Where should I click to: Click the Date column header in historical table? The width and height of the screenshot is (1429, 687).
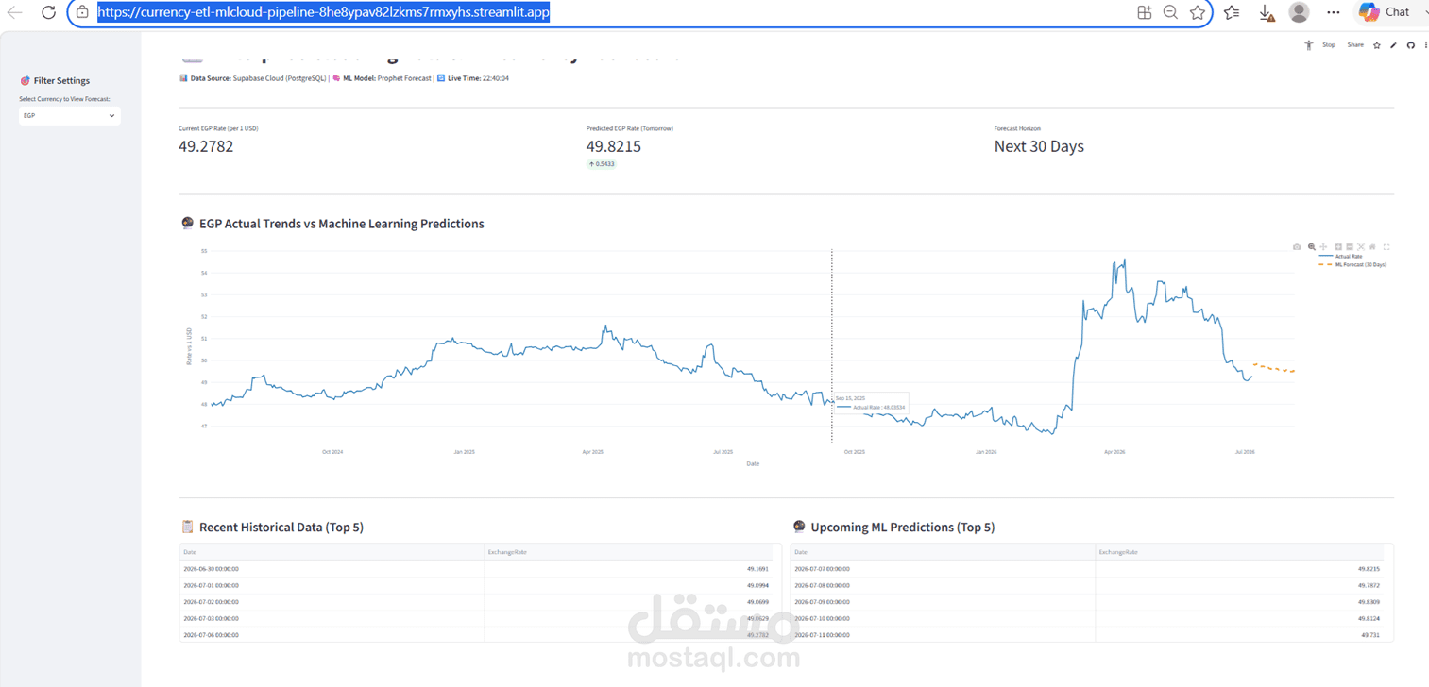pyautogui.click(x=332, y=551)
